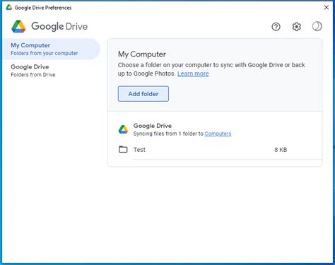This screenshot has height=265, width=335.
Task: Click the 8 KB size value
Action: (281, 150)
